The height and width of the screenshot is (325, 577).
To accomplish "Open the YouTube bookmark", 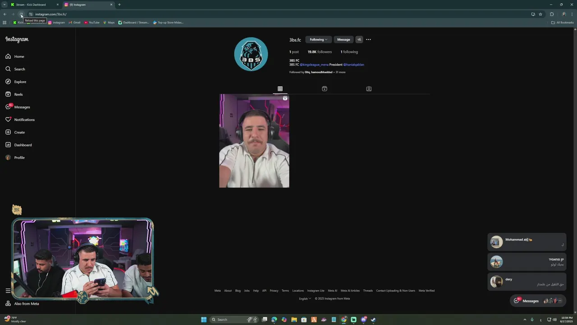I will click(92, 23).
